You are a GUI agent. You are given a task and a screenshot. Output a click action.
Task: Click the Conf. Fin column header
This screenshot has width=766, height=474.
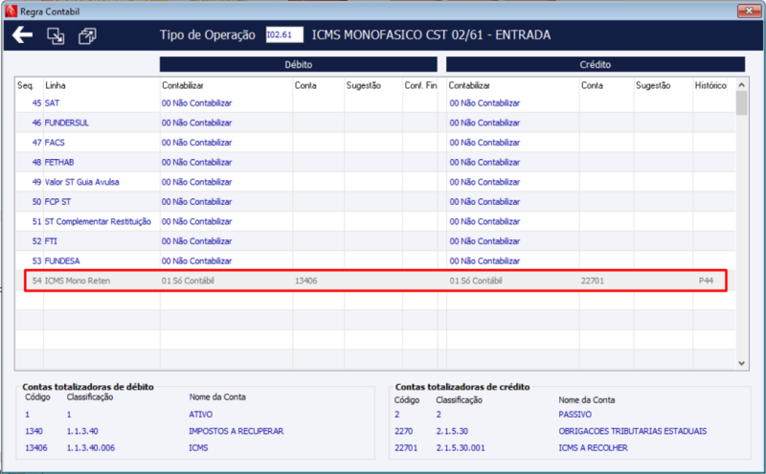420,85
